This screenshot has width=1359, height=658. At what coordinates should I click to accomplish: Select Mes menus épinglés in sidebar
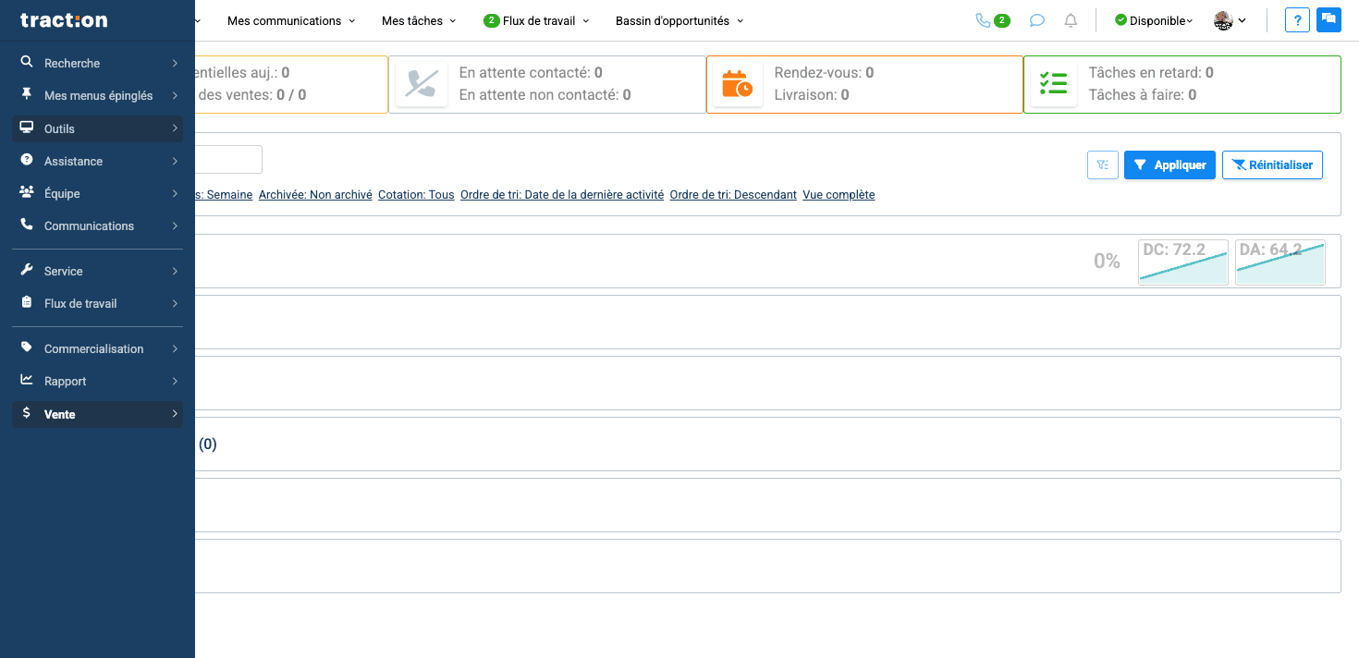(x=97, y=95)
